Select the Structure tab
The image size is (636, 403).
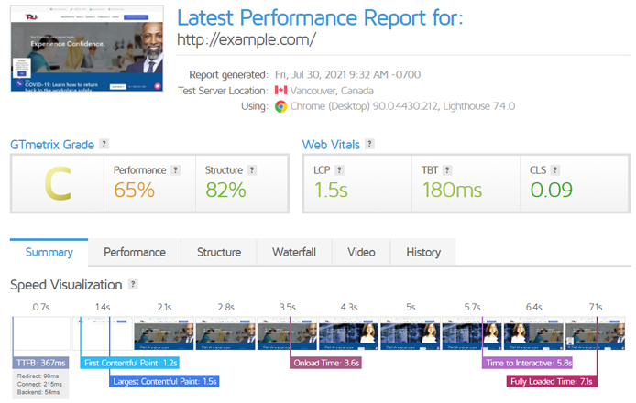[219, 252]
